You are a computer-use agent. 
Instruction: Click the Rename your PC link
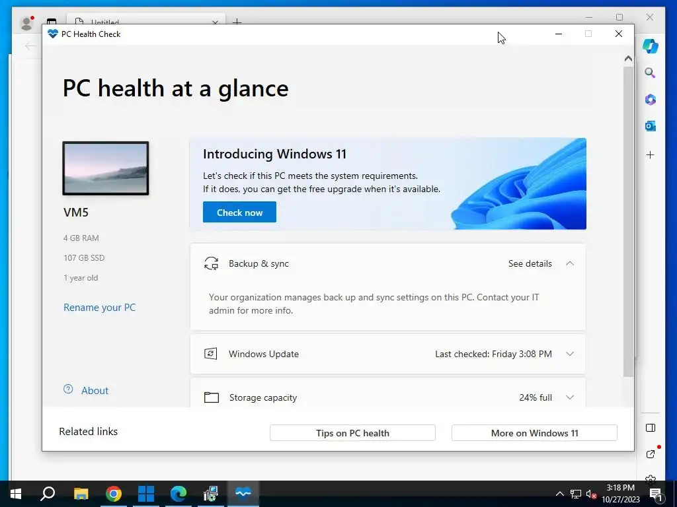pyautogui.click(x=99, y=308)
